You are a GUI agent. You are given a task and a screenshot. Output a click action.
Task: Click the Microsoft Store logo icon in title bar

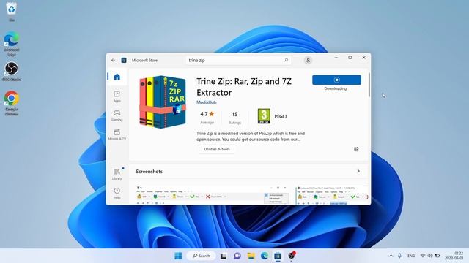[x=124, y=60]
